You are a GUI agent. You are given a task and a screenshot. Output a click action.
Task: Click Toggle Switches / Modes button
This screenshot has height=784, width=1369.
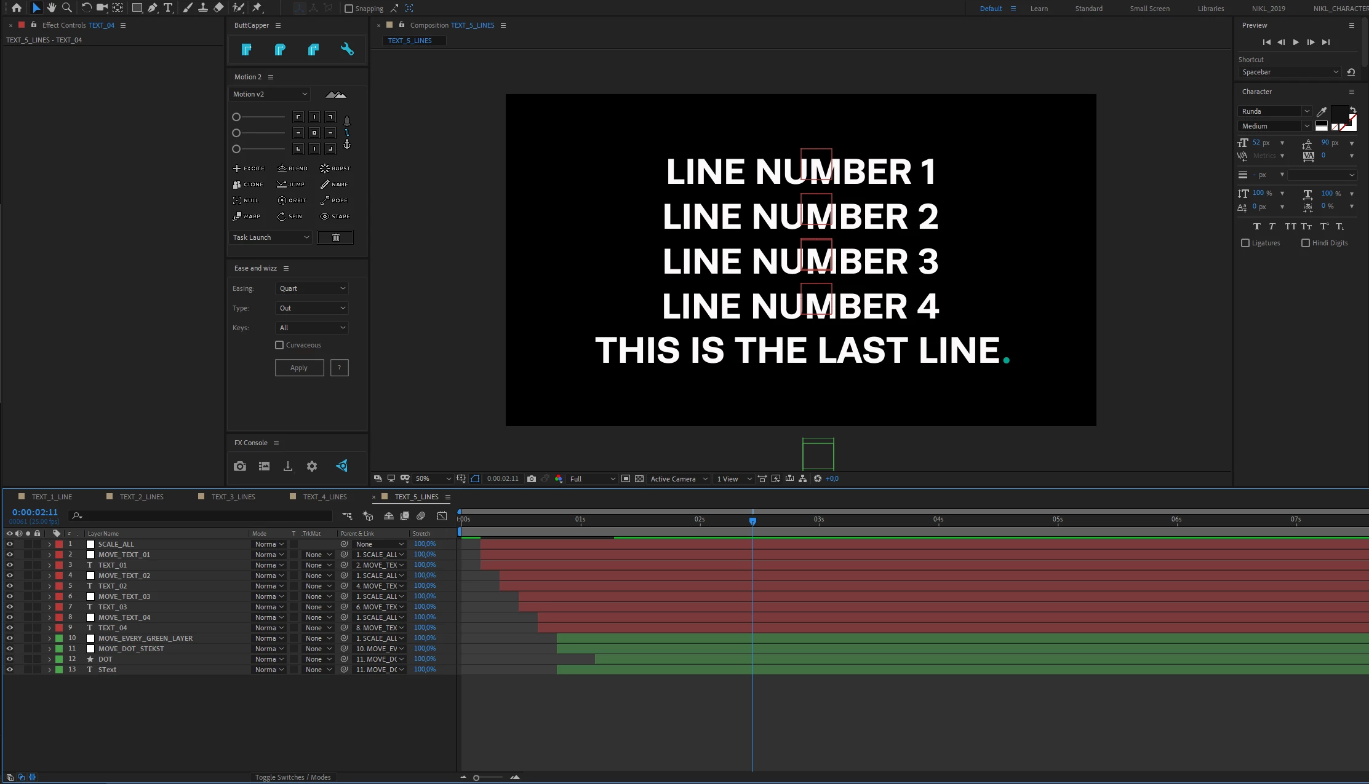293,777
